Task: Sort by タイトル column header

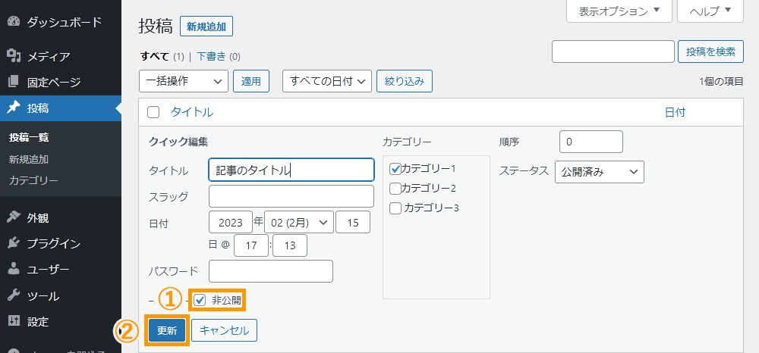Action: click(x=192, y=113)
